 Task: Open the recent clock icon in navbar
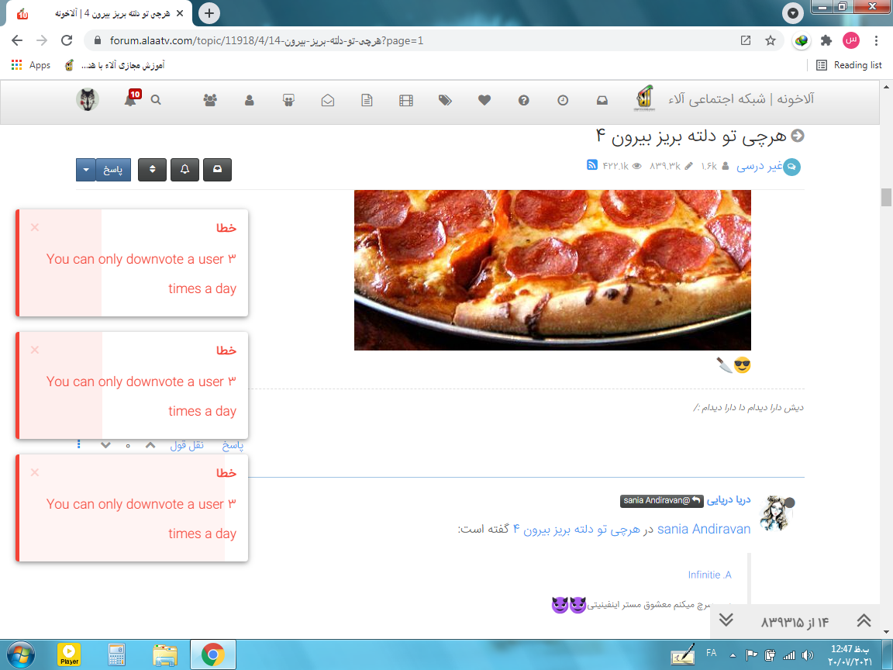click(x=563, y=100)
